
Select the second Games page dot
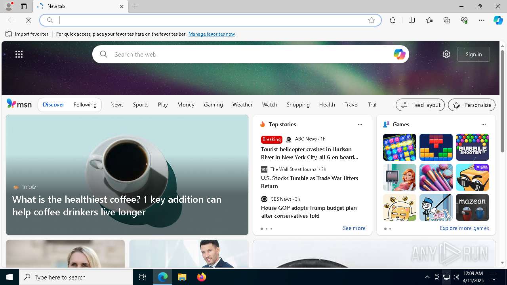(x=390, y=229)
